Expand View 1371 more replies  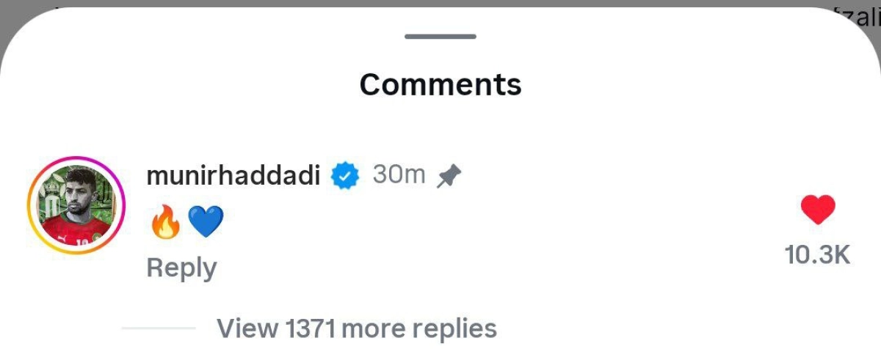[x=357, y=328]
